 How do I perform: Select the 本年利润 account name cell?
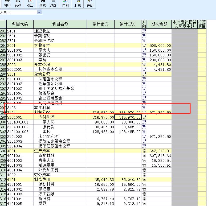pyautogui.click(x=60, y=108)
